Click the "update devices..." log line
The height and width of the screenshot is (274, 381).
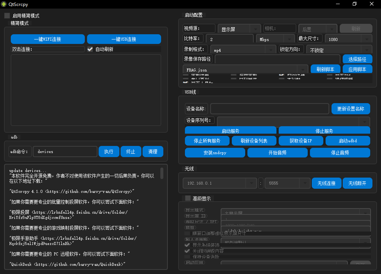click(28, 171)
